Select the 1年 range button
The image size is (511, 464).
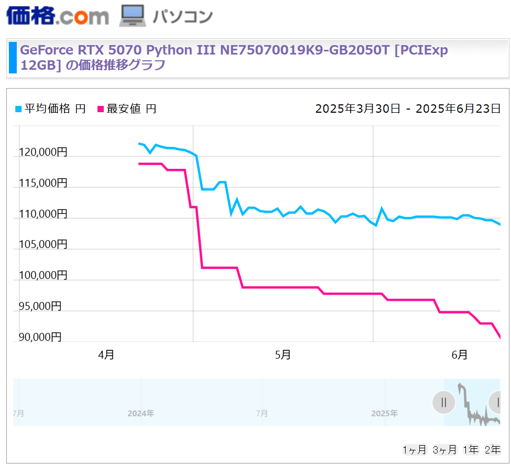pos(471,450)
